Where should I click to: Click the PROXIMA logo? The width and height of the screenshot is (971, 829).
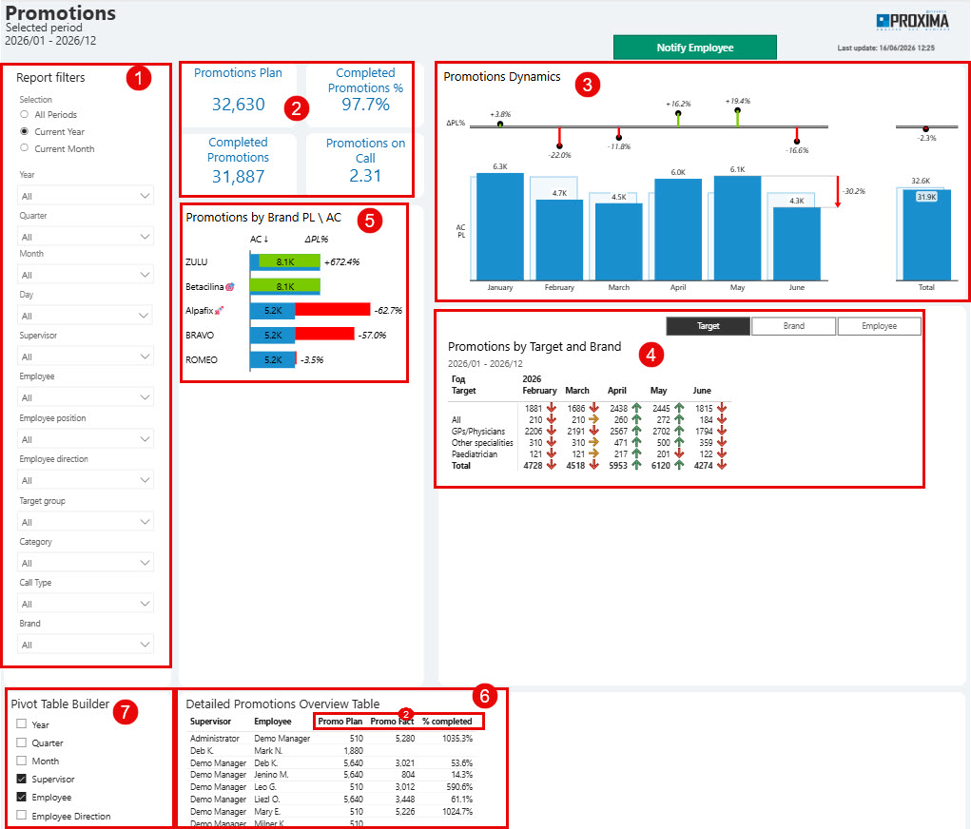click(912, 21)
